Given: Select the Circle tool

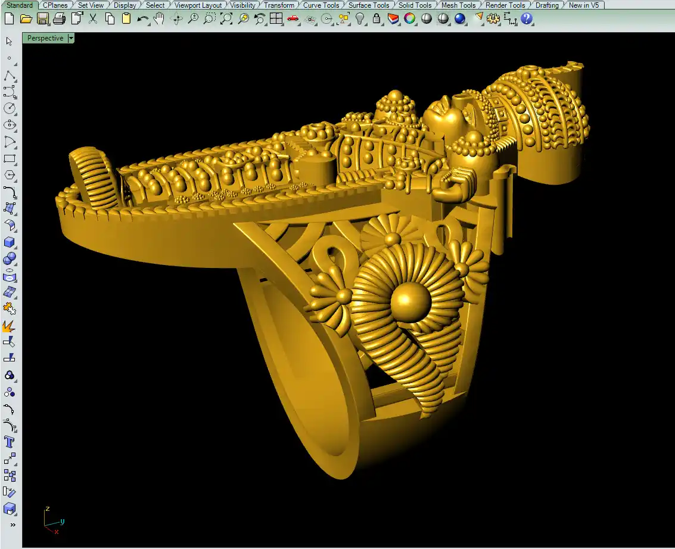Looking at the screenshot, I should click(10, 108).
